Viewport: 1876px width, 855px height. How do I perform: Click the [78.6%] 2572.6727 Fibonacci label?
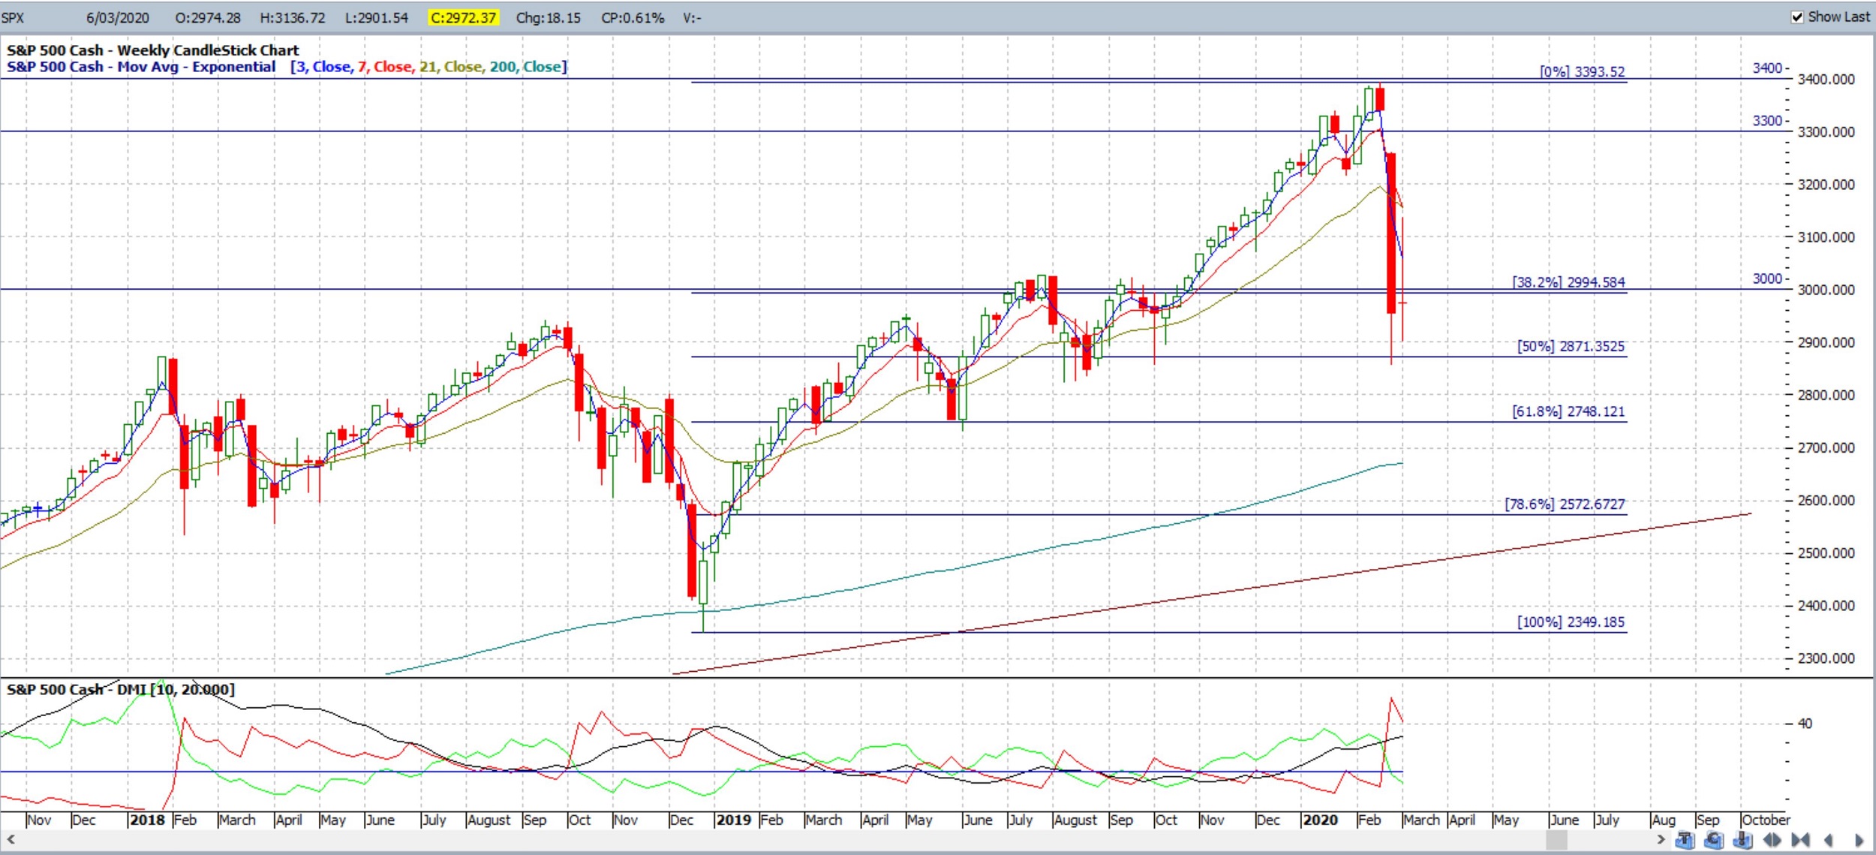click(x=1565, y=504)
